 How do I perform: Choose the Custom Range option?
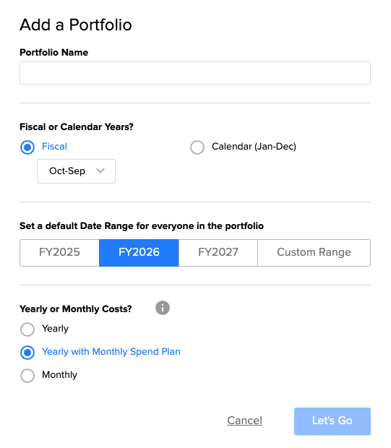[x=314, y=253]
